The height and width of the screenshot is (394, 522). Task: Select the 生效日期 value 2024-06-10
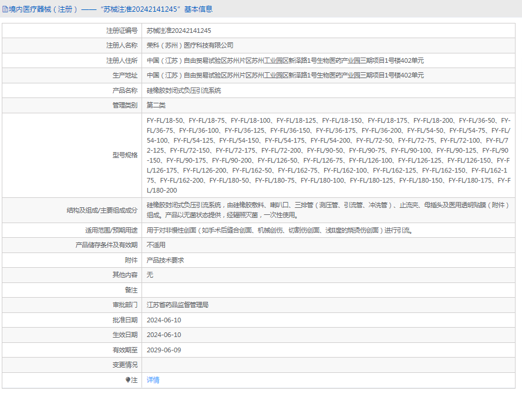(x=164, y=335)
